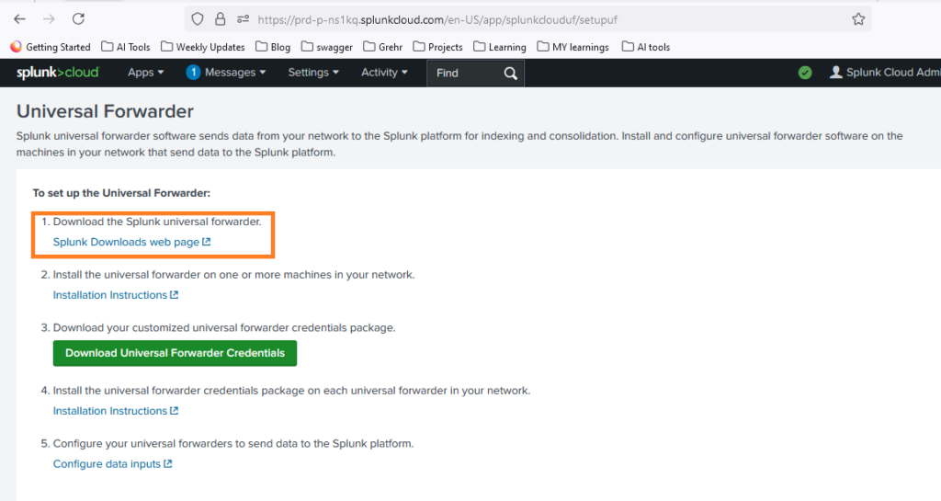Bookmark this page using the star icon
941x501 pixels.
tap(858, 18)
